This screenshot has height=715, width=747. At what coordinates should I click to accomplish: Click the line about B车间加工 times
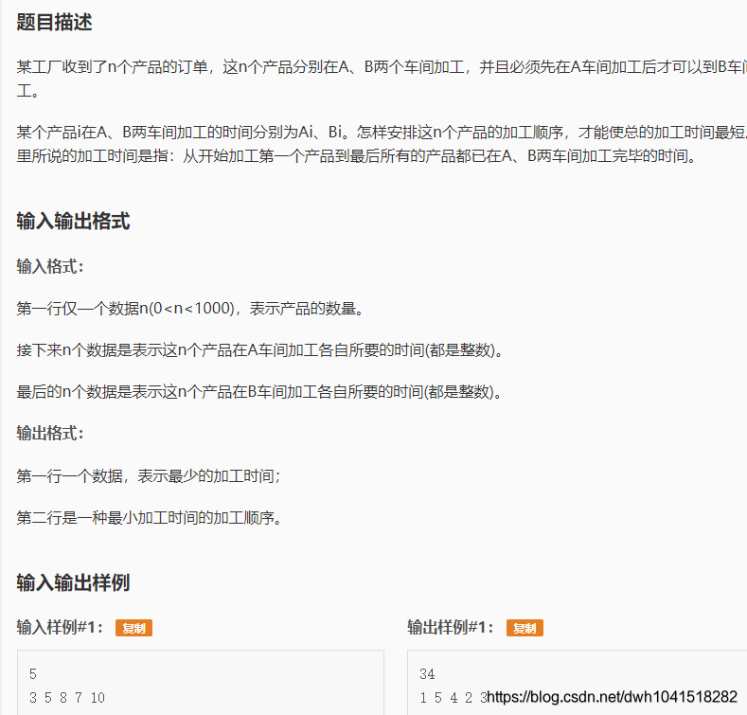(259, 392)
